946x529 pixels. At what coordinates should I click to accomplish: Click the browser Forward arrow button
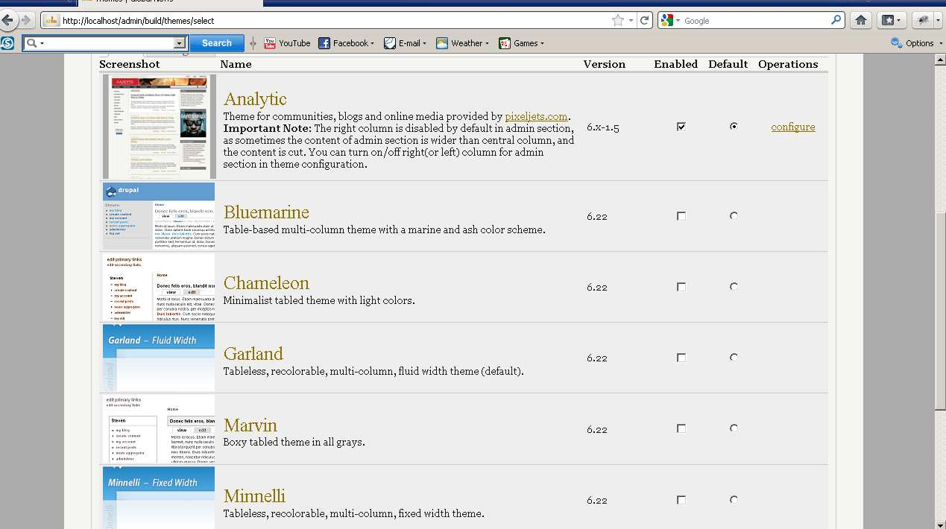[x=26, y=20]
